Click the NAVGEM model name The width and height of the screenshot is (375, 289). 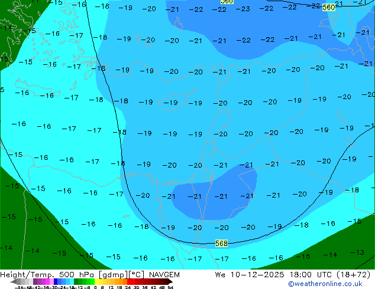click(164, 275)
